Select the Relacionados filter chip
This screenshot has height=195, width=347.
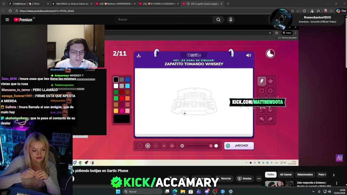coord(305,175)
